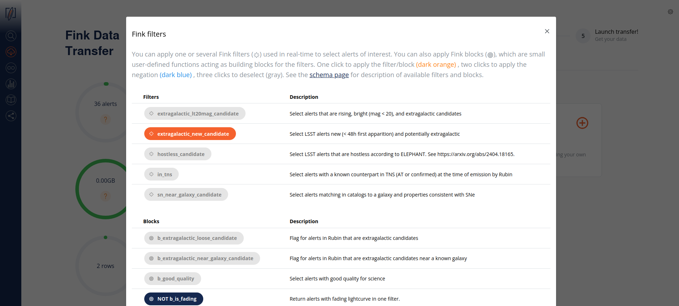
Task: Open the settings gear icon in the top-right corner
Action: (x=670, y=12)
